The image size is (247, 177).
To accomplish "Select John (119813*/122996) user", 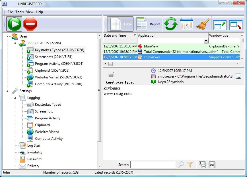I will click(x=44, y=43).
